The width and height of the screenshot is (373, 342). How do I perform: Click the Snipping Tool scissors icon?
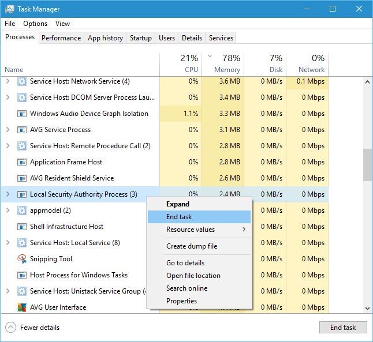tap(22, 259)
